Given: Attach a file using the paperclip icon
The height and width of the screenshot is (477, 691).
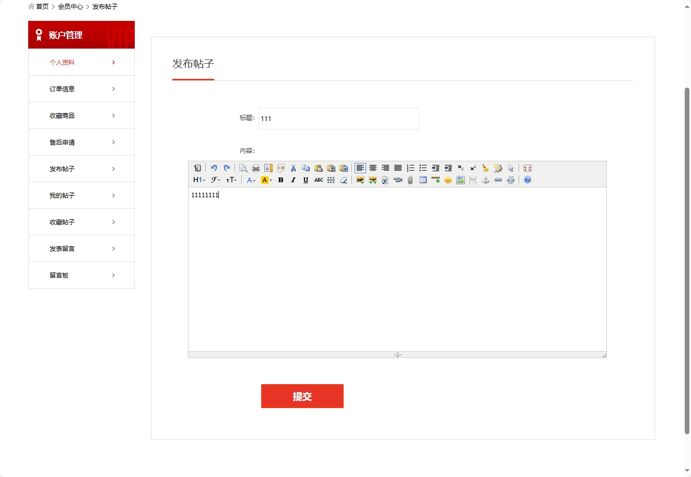Looking at the screenshot, I should [x=409, y=180].
